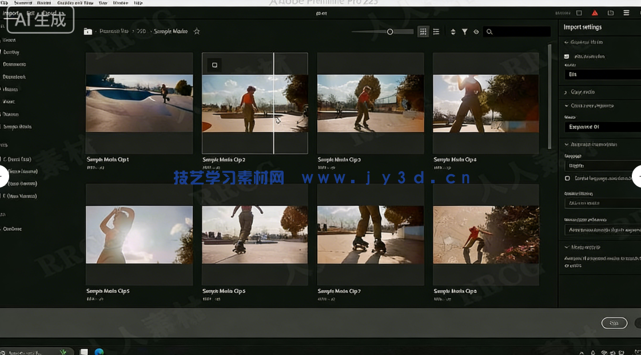Star Sample Media as a favorite location
This screenshot has height=355, width=641.
coord(197,31)
